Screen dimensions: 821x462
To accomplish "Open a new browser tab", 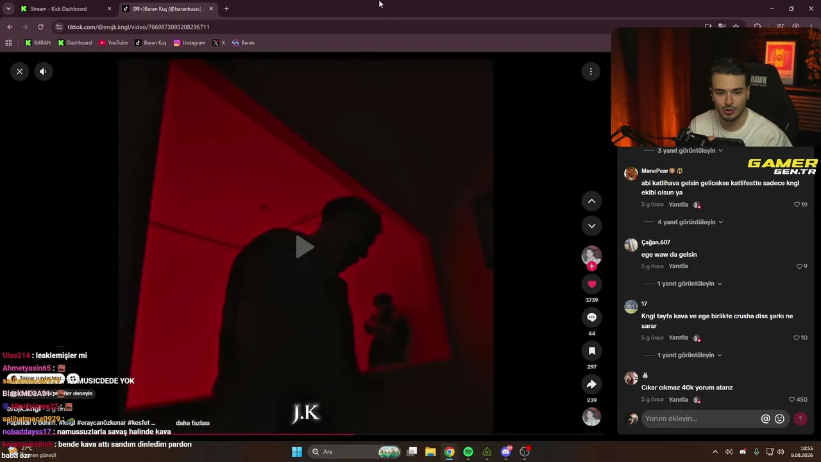I will 226,9.
